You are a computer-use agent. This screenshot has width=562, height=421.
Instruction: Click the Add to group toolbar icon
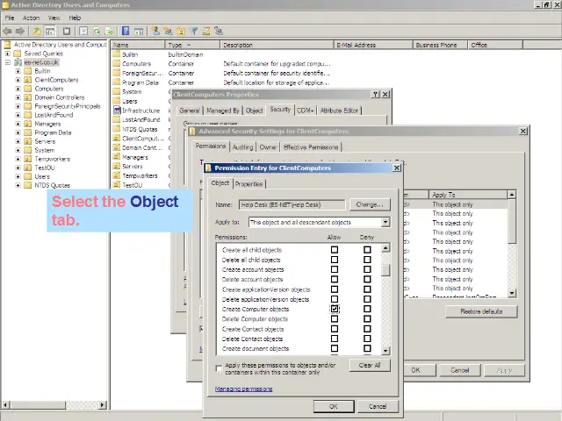click(x=219, y=32)
